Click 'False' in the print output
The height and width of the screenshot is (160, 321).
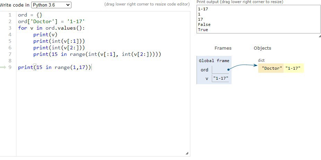click(204, 24)
